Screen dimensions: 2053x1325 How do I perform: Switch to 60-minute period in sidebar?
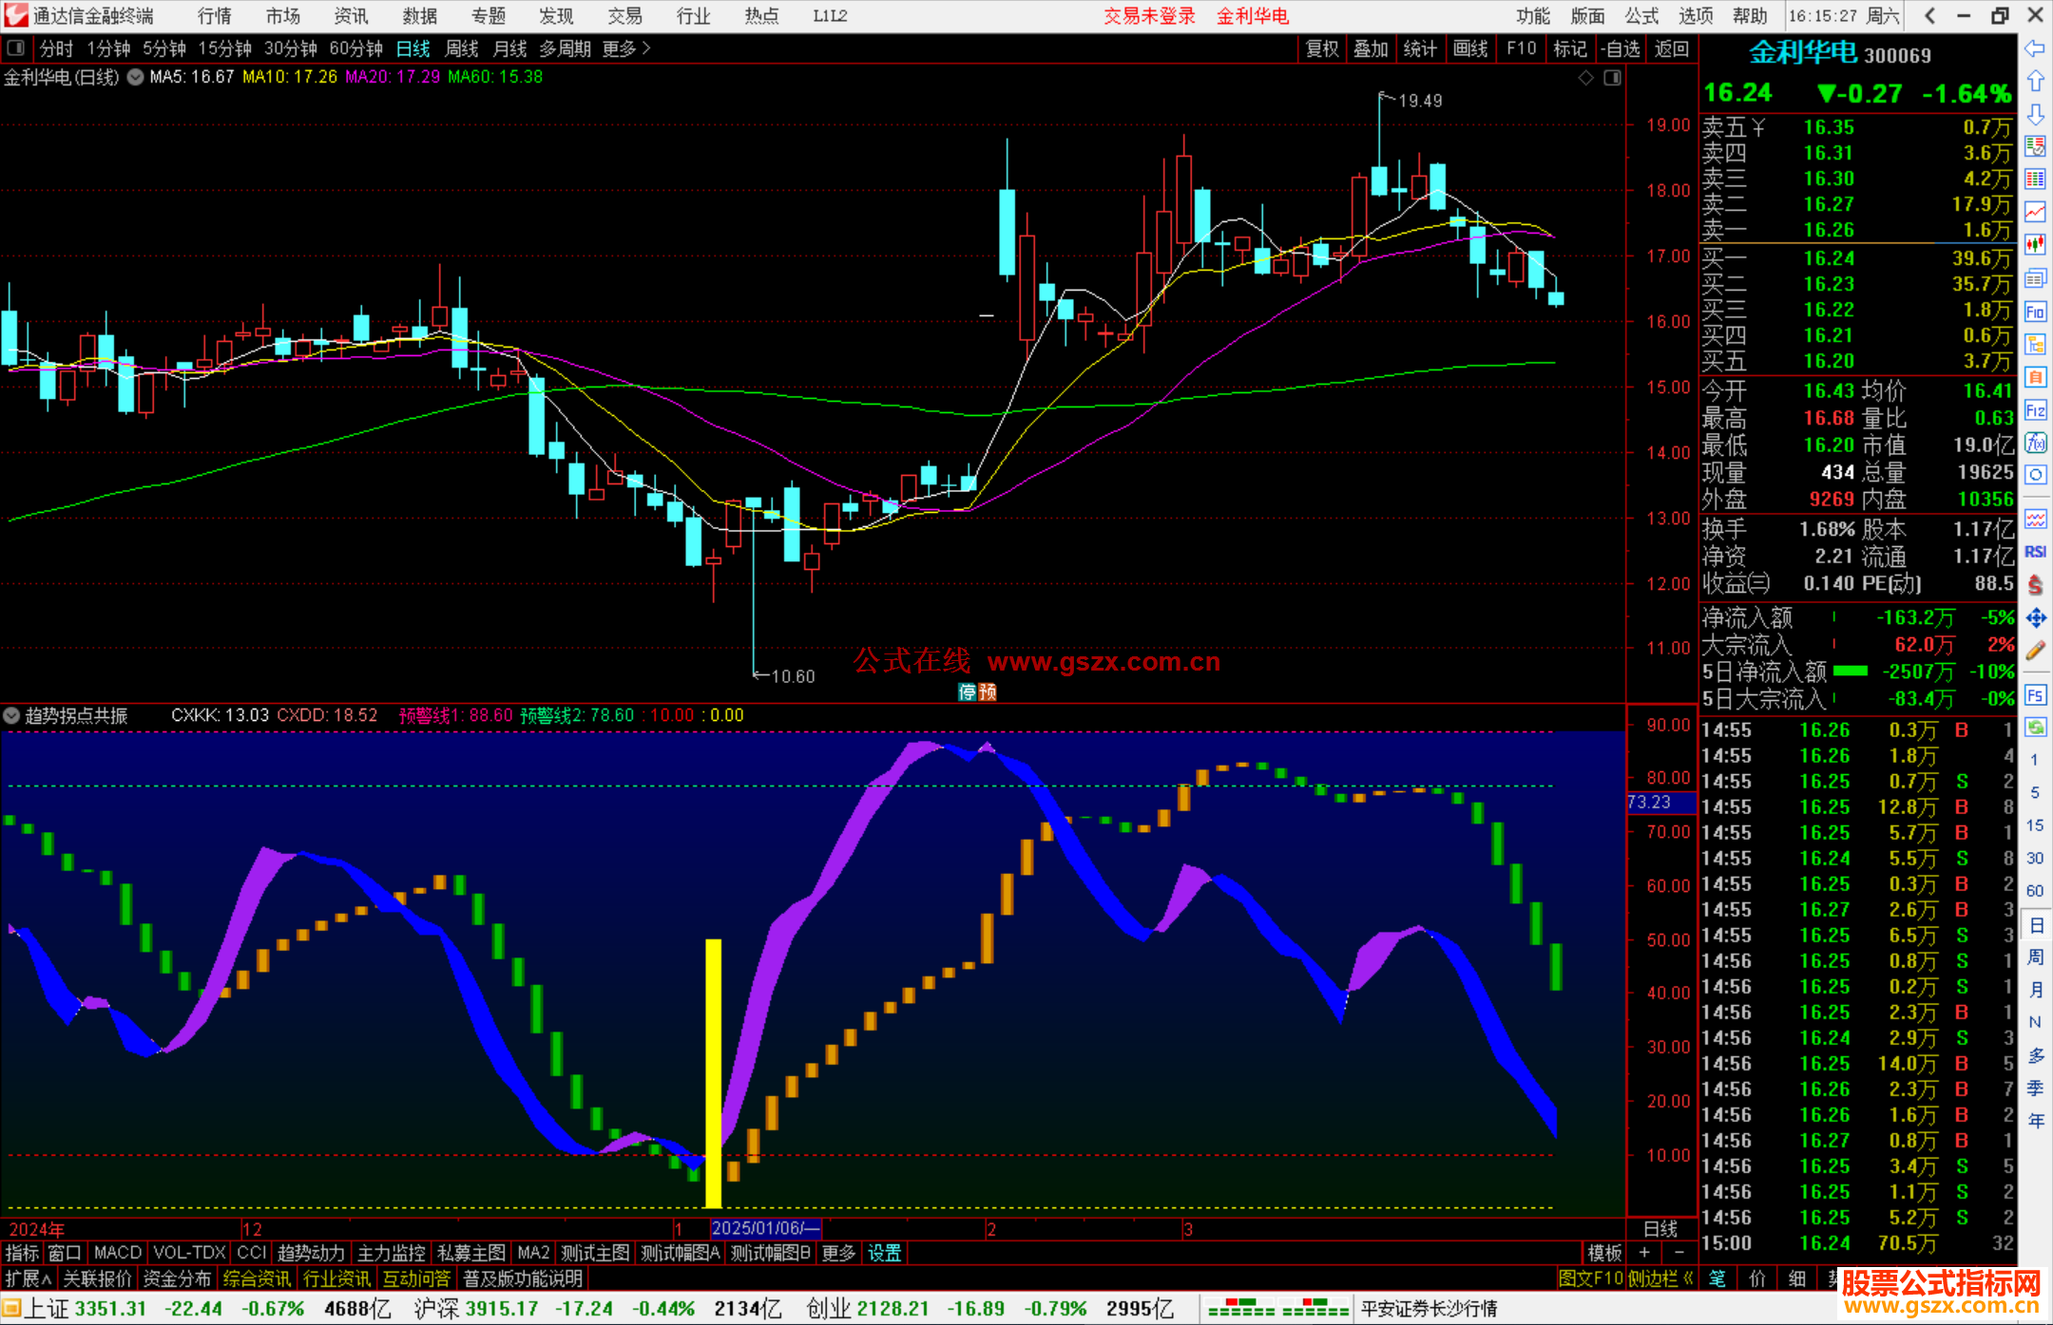(2034, 891)
